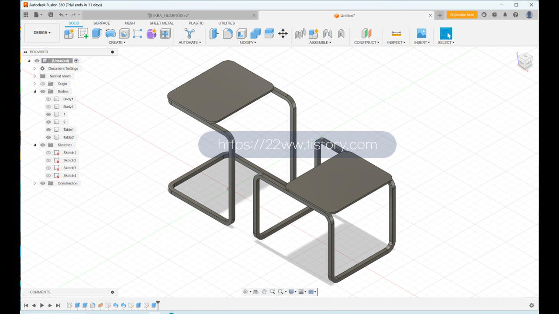Jump to the timeline beginning
559x314 pixels.
(x=26, y=305)
